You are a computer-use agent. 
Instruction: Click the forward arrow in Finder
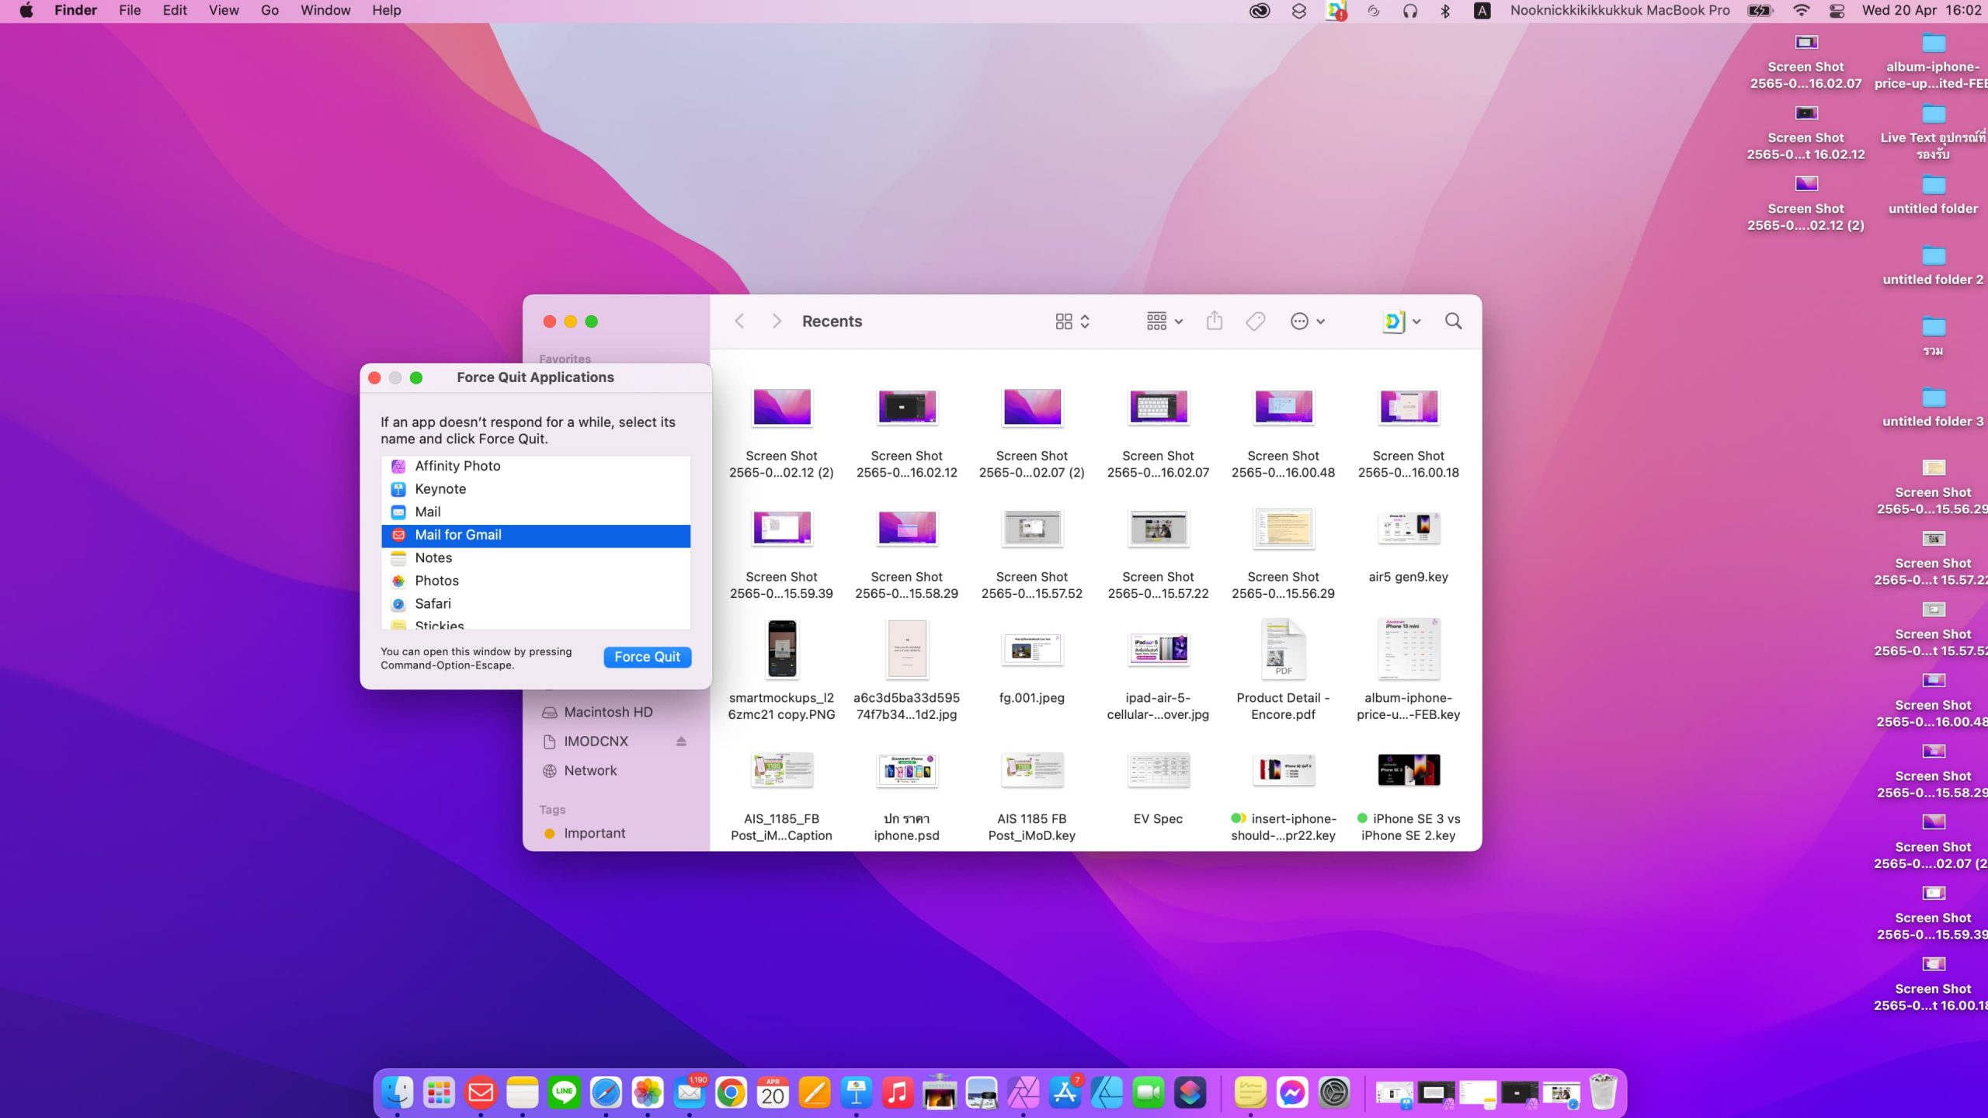click(x=776, y=321)
